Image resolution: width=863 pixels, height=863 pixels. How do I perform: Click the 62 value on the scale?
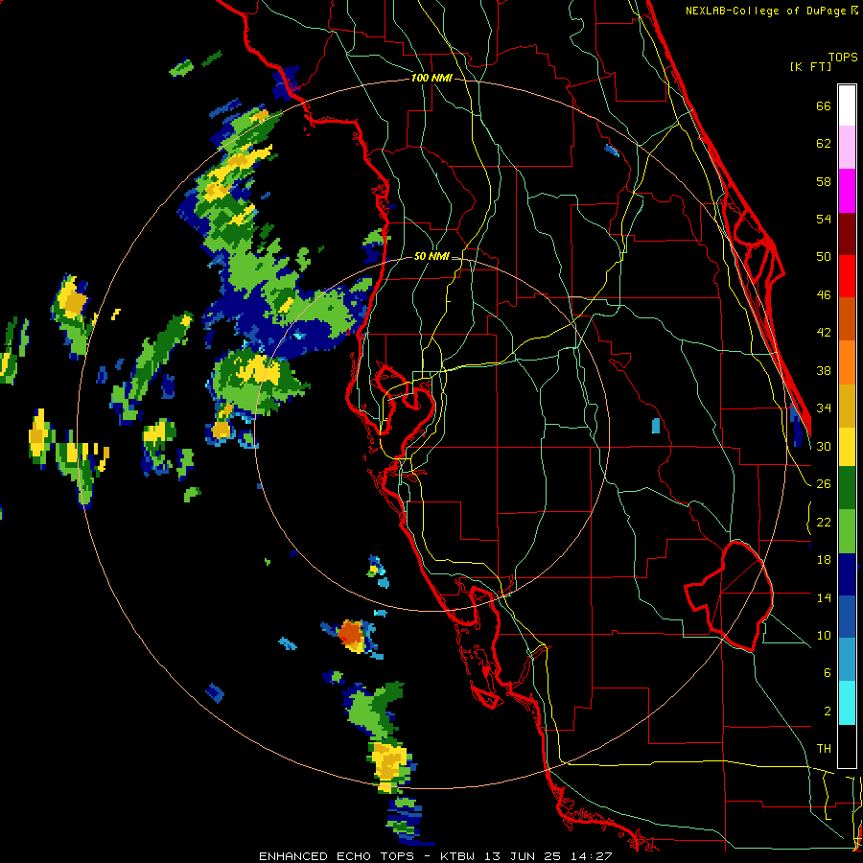(x=824, y=144)
